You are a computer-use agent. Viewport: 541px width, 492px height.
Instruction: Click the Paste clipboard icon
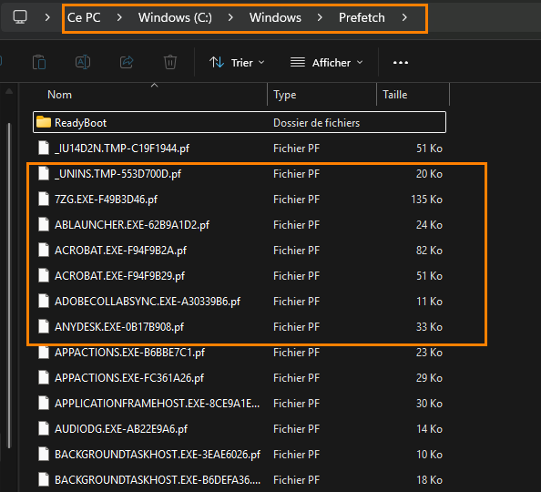[x=39, y=63]
